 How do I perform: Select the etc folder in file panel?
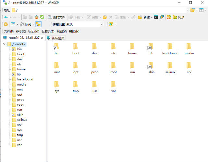[114, 49]
